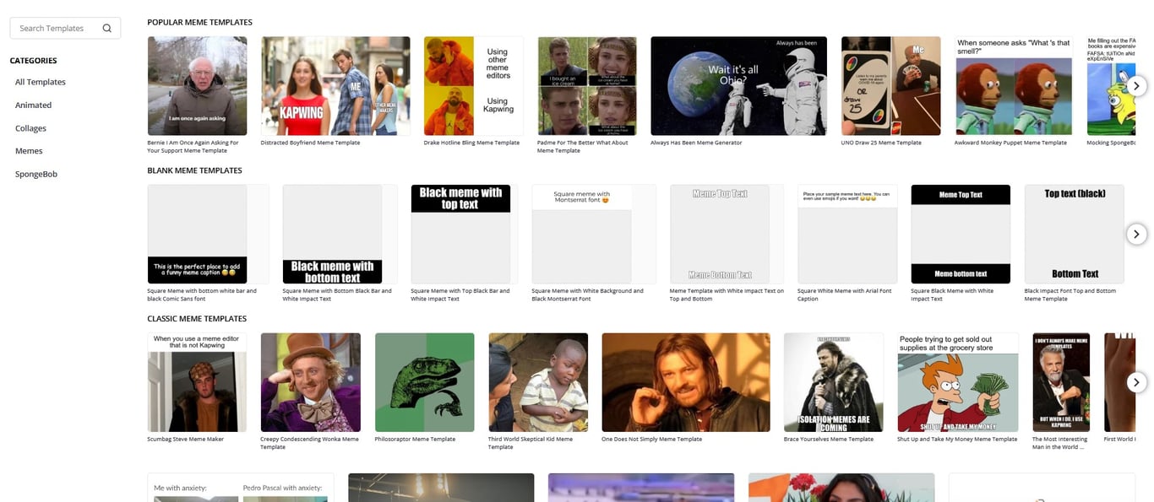Open the Bernie Sanders meme thumbnail

(198, 85)
